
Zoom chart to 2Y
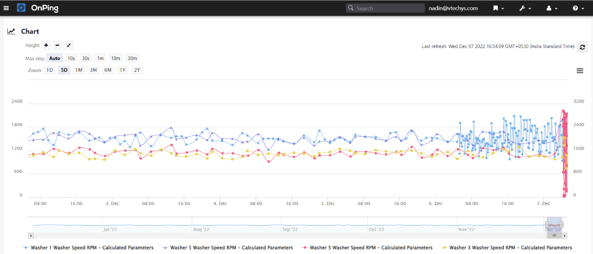click(137, 70)
